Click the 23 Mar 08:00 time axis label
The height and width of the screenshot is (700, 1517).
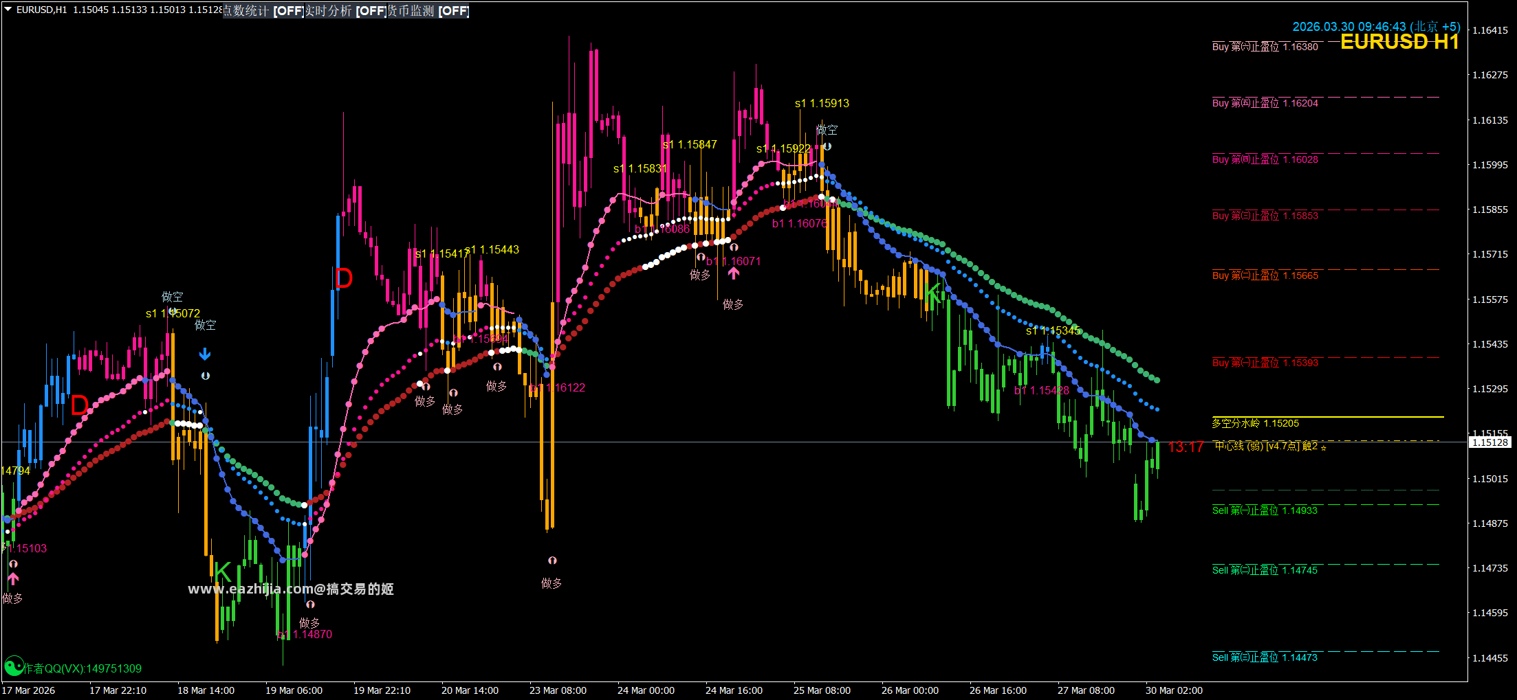click(x=558, y=690)
